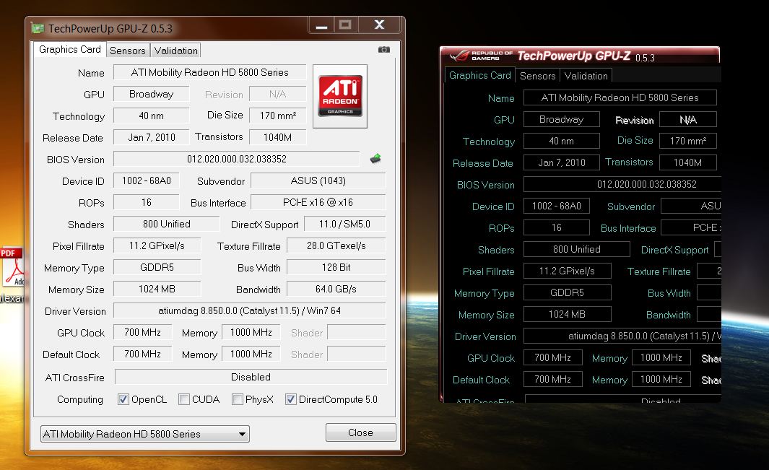This screenshot has height=470, width=769.
Task: Click the Texture Fillrate value 28.0 GTexel/s
Action: [x=336, y=245]
